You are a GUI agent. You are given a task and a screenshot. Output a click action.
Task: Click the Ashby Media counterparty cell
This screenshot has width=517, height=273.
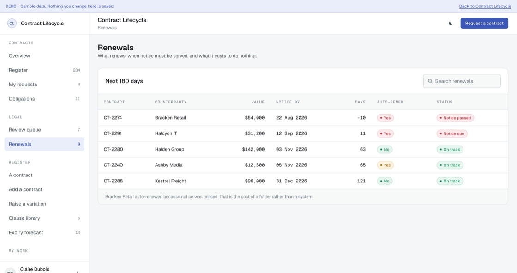[168, 165]
